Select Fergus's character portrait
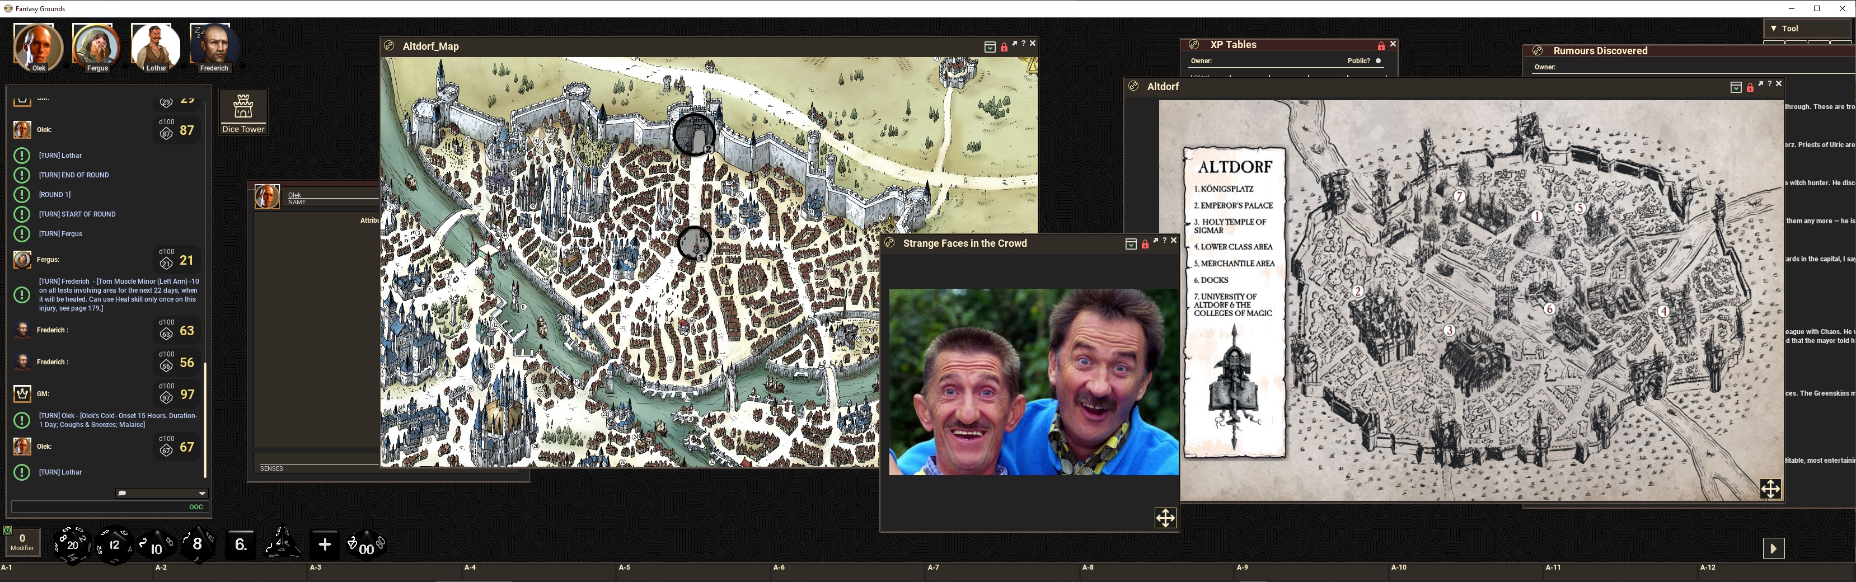The width and height of the screenshot is (1856, 582). pos(96,47)
